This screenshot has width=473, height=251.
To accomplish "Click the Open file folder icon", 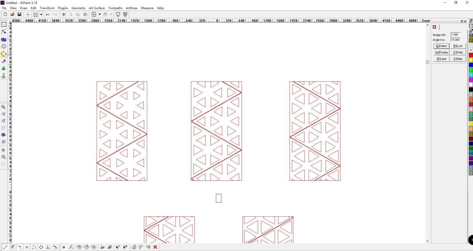I will [12, 14].
